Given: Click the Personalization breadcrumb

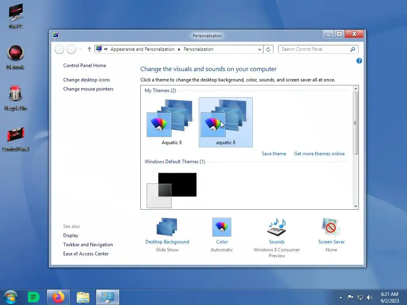Looking at the screenshot, I should click(x=199, y=49).
